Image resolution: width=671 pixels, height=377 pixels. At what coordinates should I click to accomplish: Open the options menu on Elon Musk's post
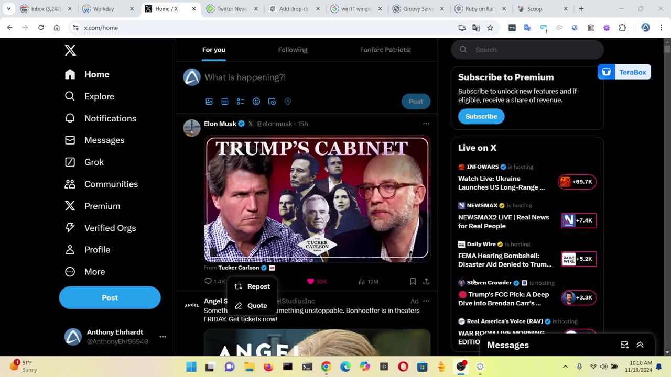tap(426, 124)
